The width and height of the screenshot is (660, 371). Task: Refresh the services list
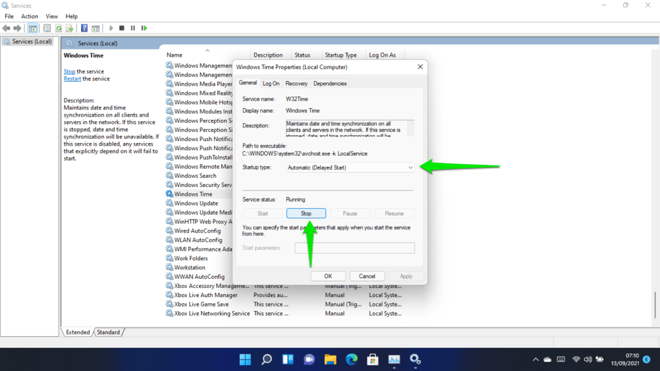(58, 28)
